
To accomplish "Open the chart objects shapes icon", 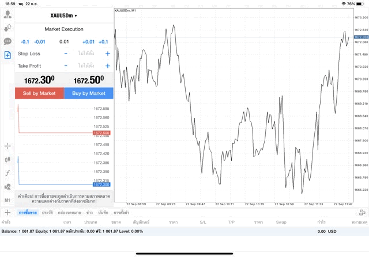I will pos(7,186).
